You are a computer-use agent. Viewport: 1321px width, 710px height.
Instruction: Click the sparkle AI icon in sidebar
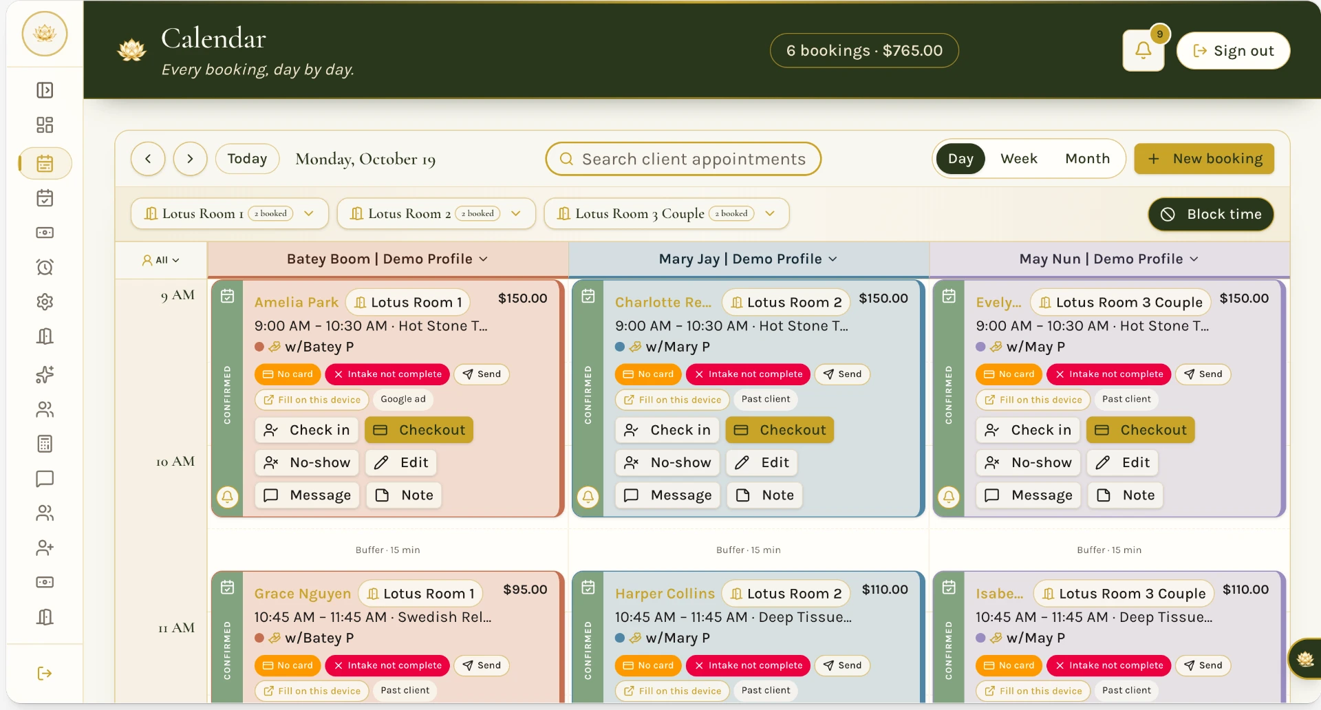45,374
